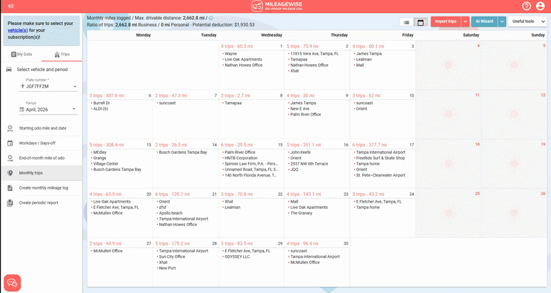Click the info icon beside max drivable distance
551x293 pixels.
click(x=211, y=18)
